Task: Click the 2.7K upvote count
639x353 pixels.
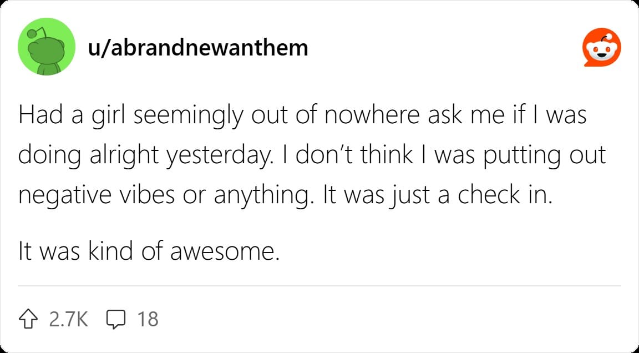Action: pos(68,319)
